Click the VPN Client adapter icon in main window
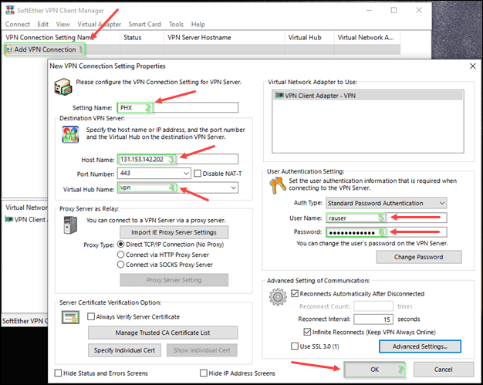This screenshot has height=385, width=483. (x=9, y=219)
